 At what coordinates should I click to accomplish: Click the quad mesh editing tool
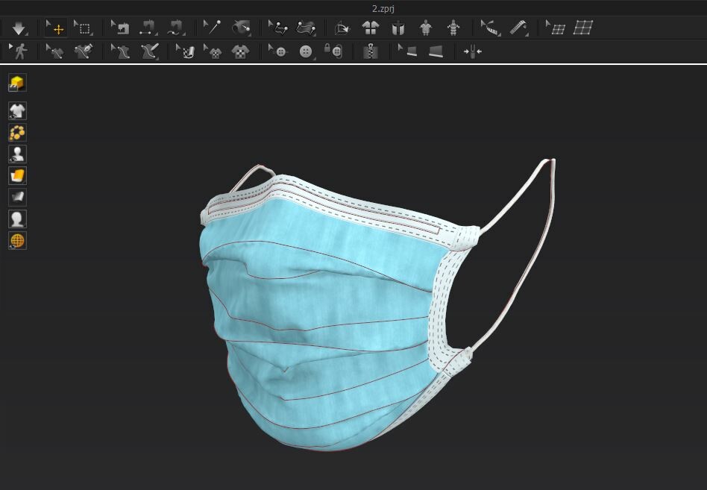tap(583, 28)
